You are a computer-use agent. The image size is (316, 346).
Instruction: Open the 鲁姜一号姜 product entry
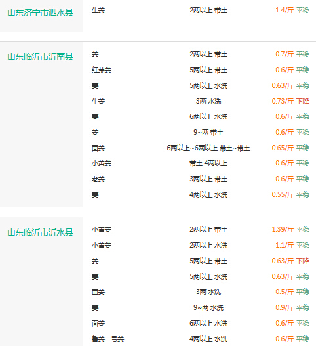coord(108,339)
